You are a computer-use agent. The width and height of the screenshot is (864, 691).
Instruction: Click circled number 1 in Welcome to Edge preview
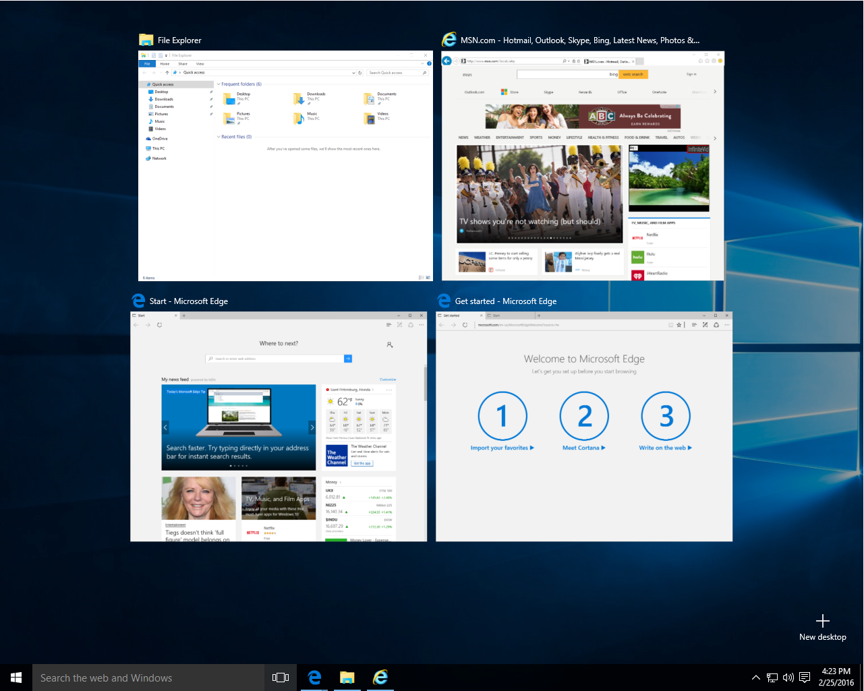pyautogui.click(x=502, y=416)
